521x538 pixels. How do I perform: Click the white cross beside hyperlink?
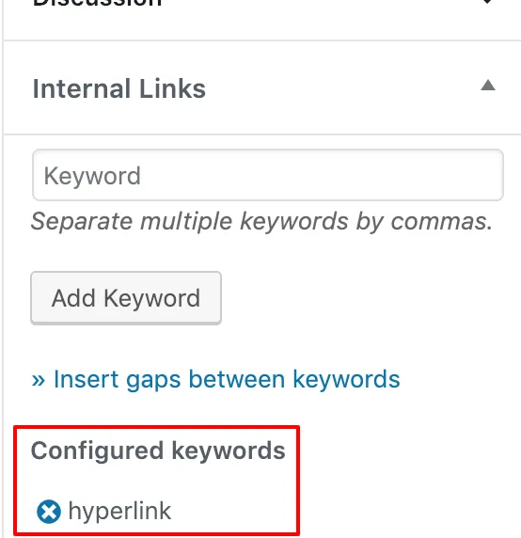[49, 512]
